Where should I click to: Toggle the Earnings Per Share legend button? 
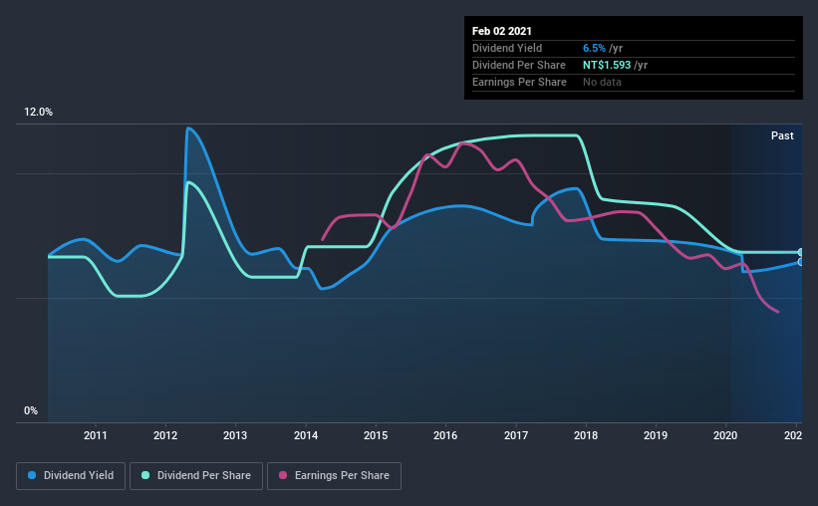click(334, 476)
